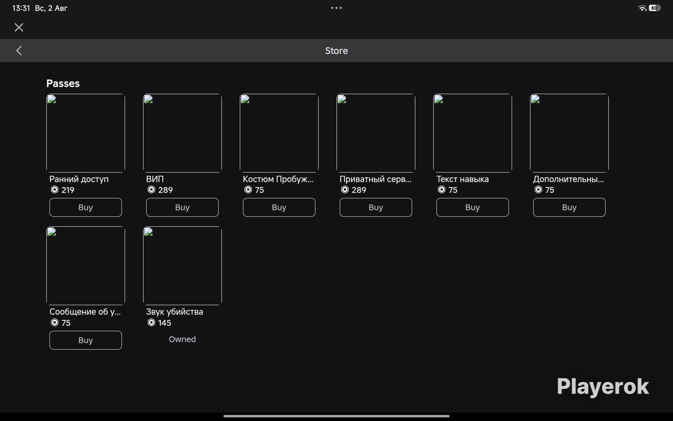
Task: Tap the home indicator bar at the bottom
Action: click(336, 416)
